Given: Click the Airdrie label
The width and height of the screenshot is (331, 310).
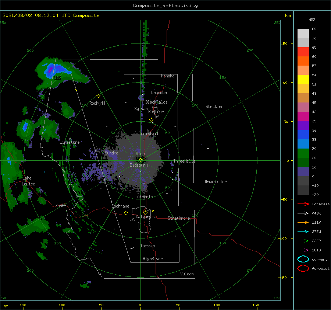Looking at the screenshot, I should tap(145, 197).
